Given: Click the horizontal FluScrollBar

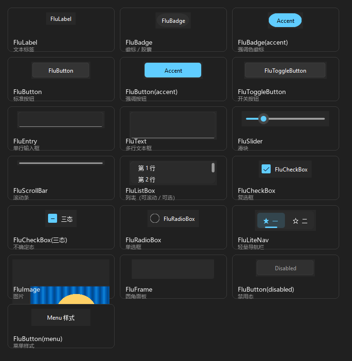Looking at the screenshot, I should pos(61,163).
